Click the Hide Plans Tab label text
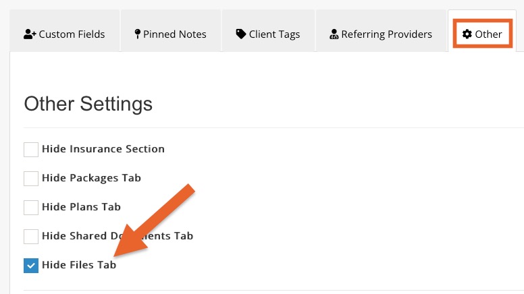 81,207
